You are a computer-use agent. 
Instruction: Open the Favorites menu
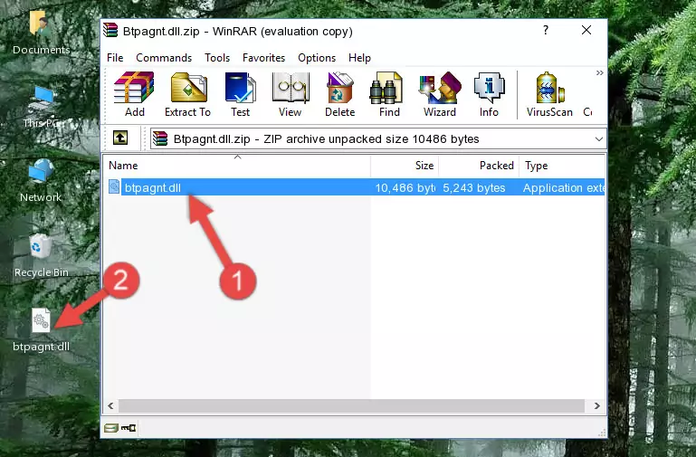click(x=263, y=58)
